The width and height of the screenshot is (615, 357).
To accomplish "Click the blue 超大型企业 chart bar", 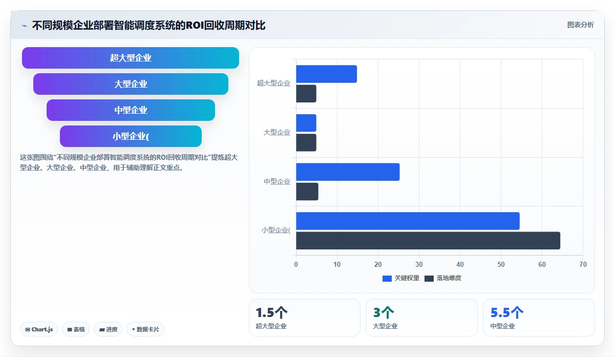I will click(x=326, y=74).
